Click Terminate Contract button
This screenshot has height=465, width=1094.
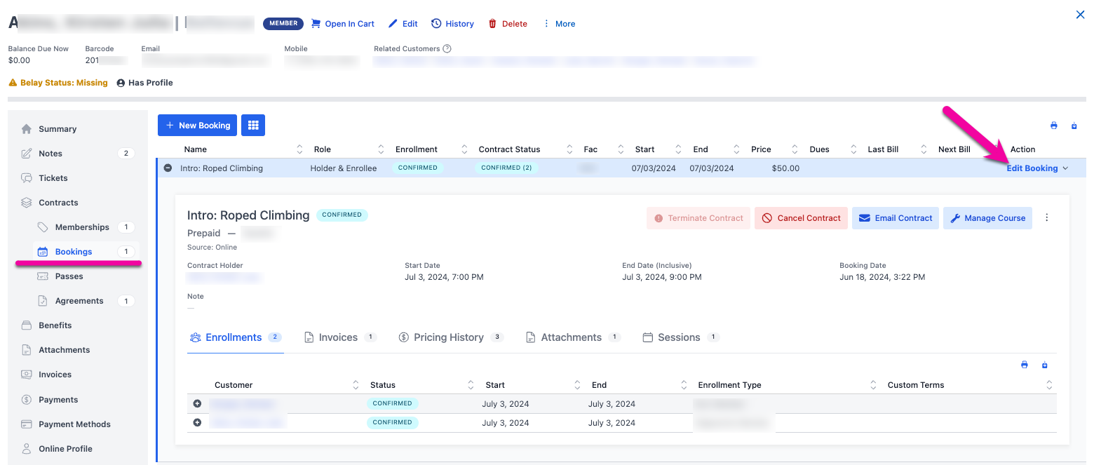pyautogui.click(x=698, y=218)
